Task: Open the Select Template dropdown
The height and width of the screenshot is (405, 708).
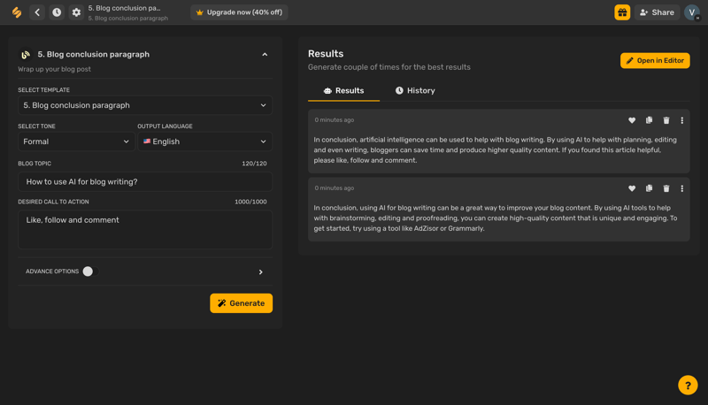Action: click(x=145, y=105)
